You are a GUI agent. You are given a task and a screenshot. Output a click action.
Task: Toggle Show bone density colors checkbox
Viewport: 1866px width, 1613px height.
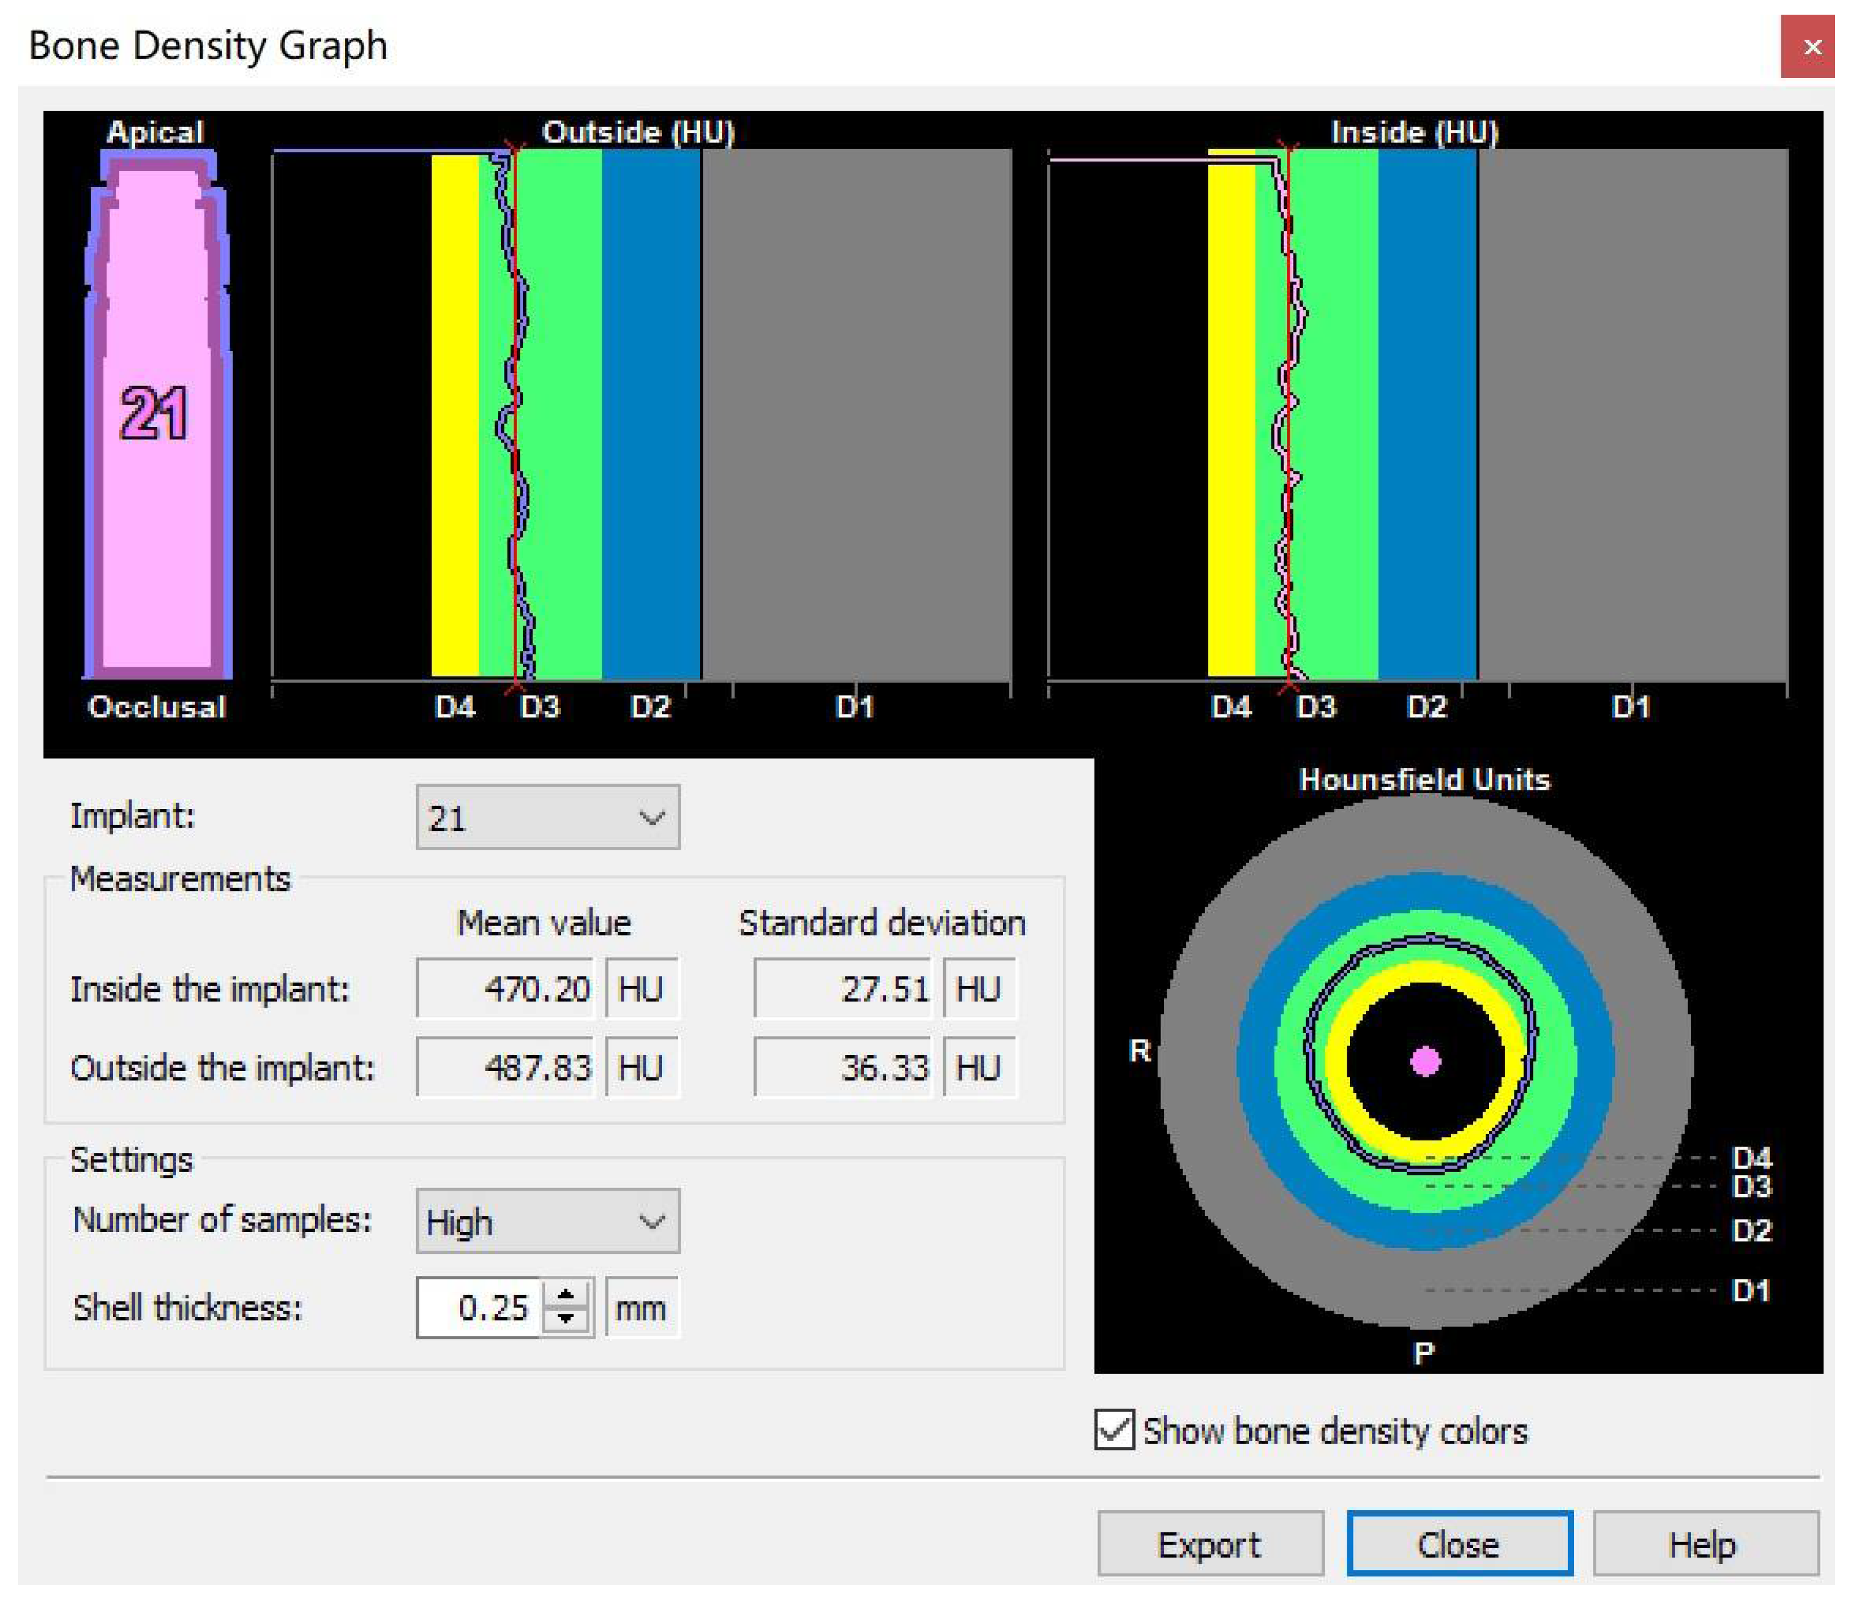1114,1430
